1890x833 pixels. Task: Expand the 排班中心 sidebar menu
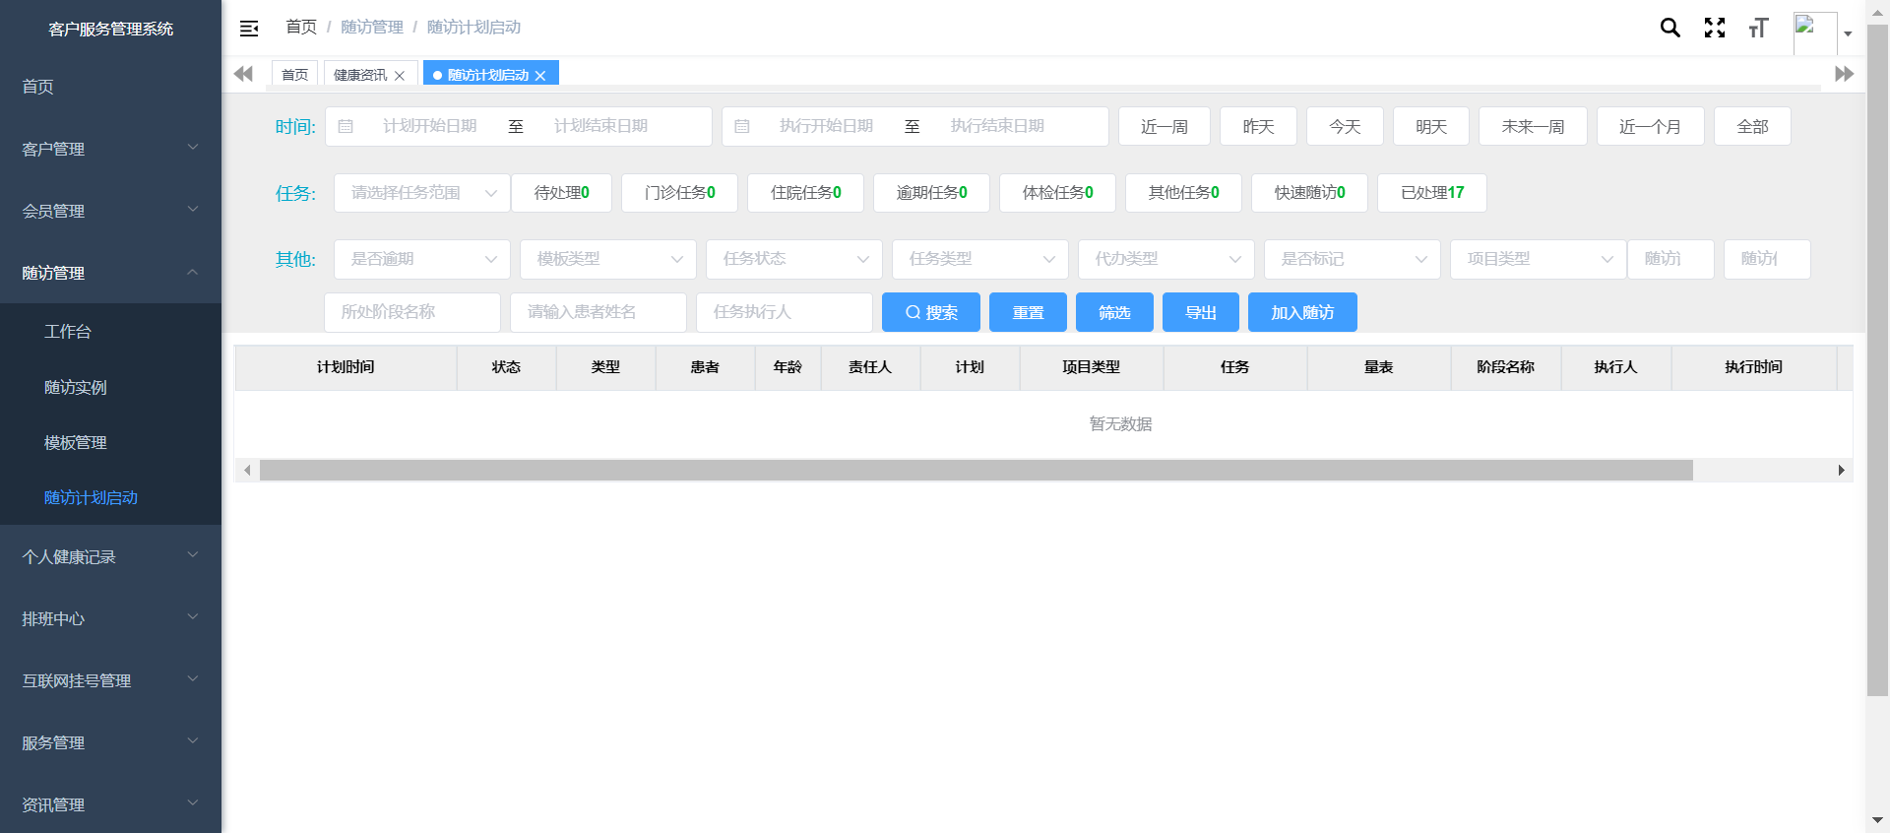[x=110, y=618]
